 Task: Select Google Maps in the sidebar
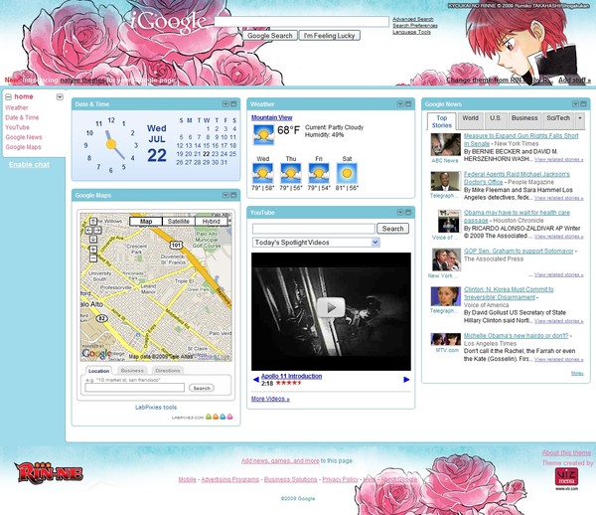[x=23, y=147]
